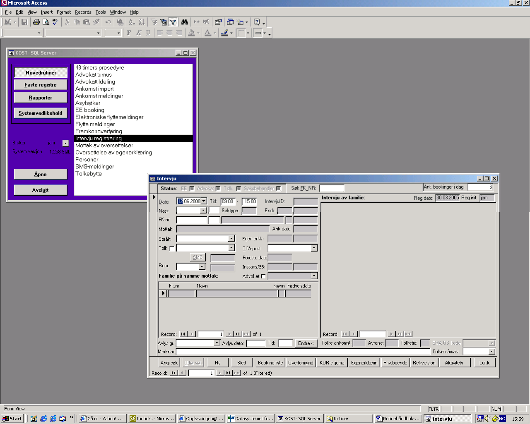
Task: Toggle Bold formatting F icon
Action: coord(129,33)
